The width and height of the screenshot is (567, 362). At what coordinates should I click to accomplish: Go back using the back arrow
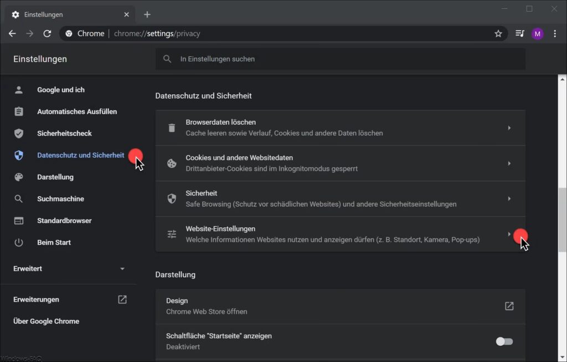point(12,34)
